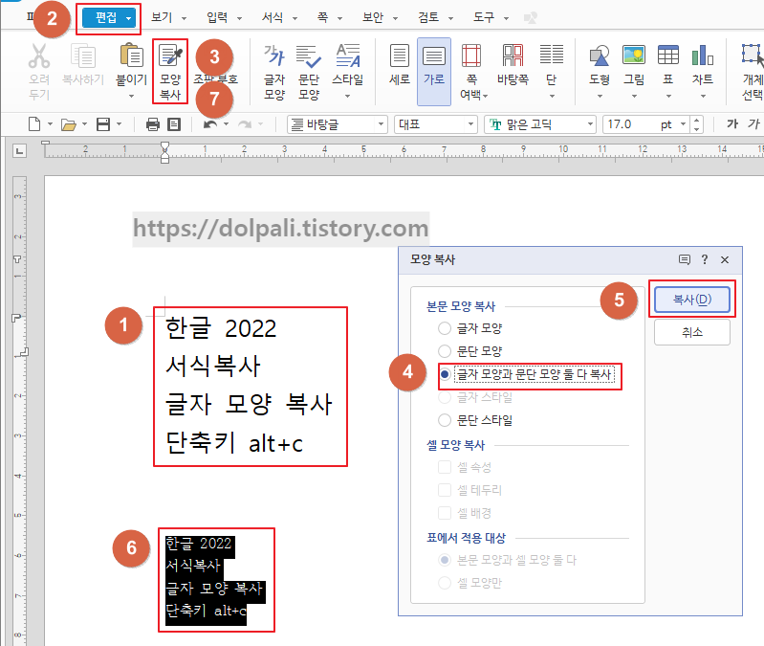This screenshot has width=764, height=646.
Task: Click the 개체 선택 object select tool
Action: click(752, 71)
